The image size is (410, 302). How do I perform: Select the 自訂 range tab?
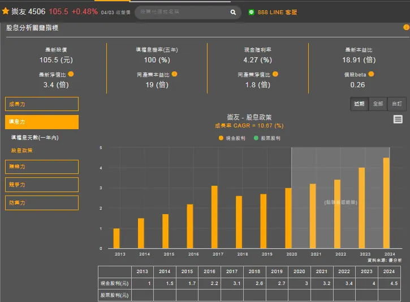397,104
